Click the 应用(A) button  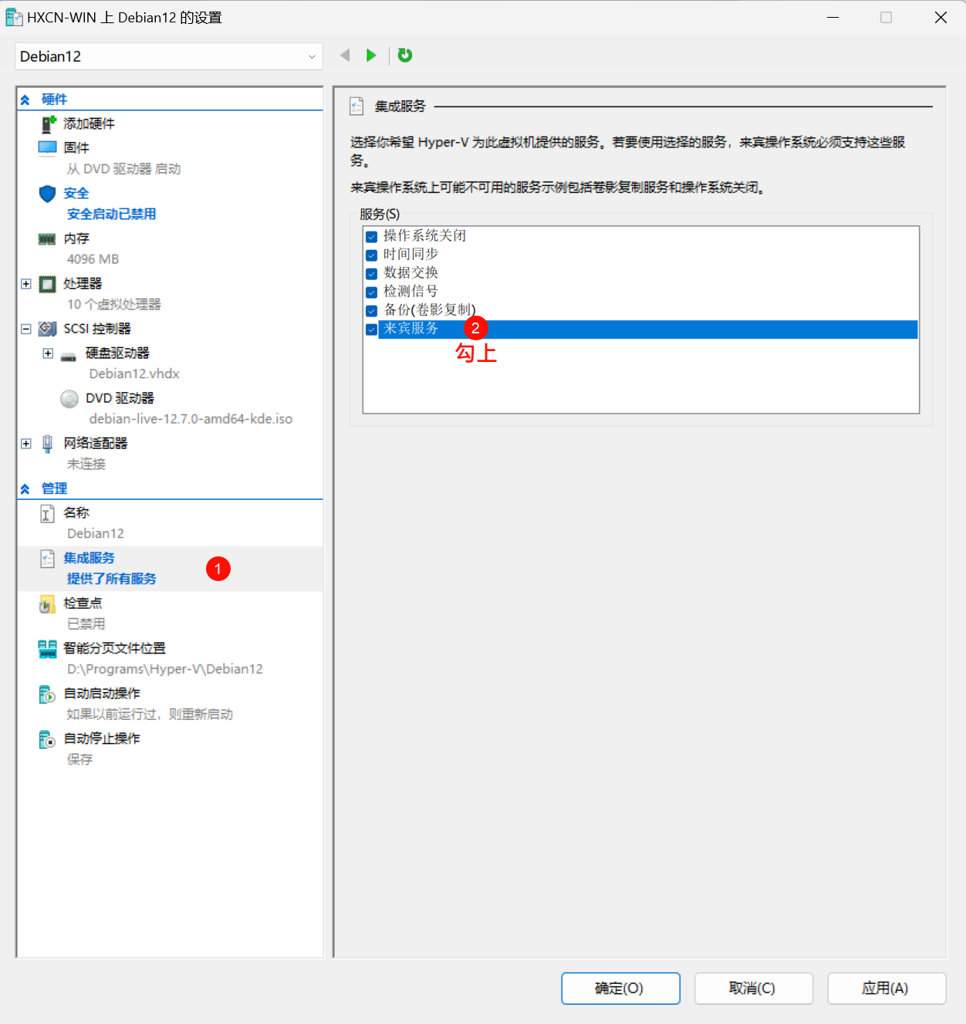pyautogui.click(x=887, y=989)
